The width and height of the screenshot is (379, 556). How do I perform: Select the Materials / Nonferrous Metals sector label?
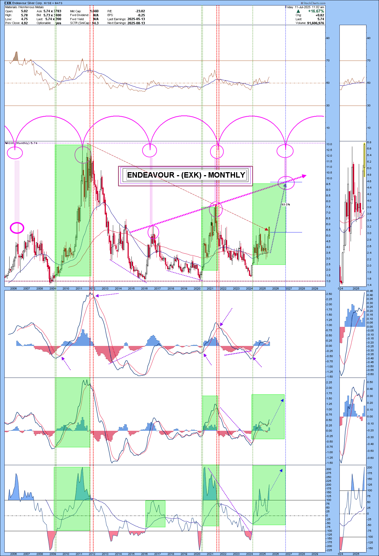pyautogui.click(x=24, y=7)
